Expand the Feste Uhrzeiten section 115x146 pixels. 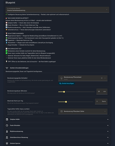click(57, 125)
